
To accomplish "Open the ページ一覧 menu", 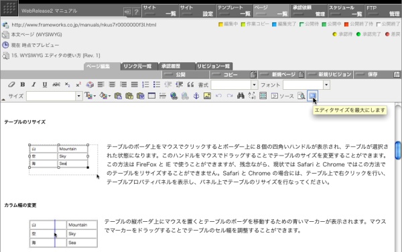I will (271, 11).
